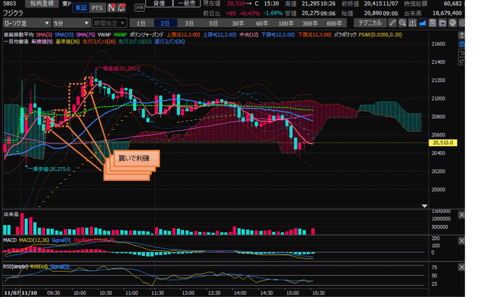The image size is (485, 297).
Task: Switch to the 100本 bar count tab
Action: coord(286,23)
